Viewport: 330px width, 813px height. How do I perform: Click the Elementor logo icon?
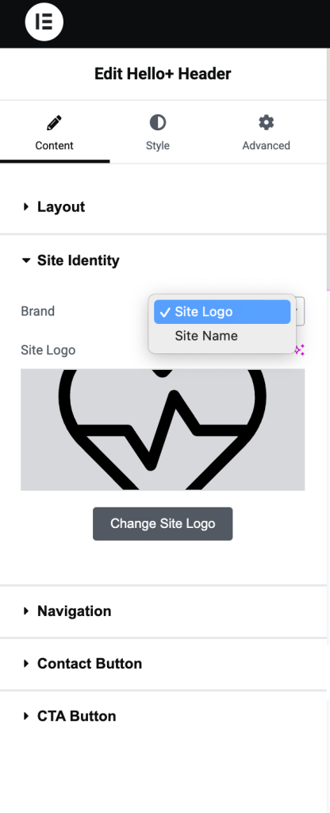(44, 21)
